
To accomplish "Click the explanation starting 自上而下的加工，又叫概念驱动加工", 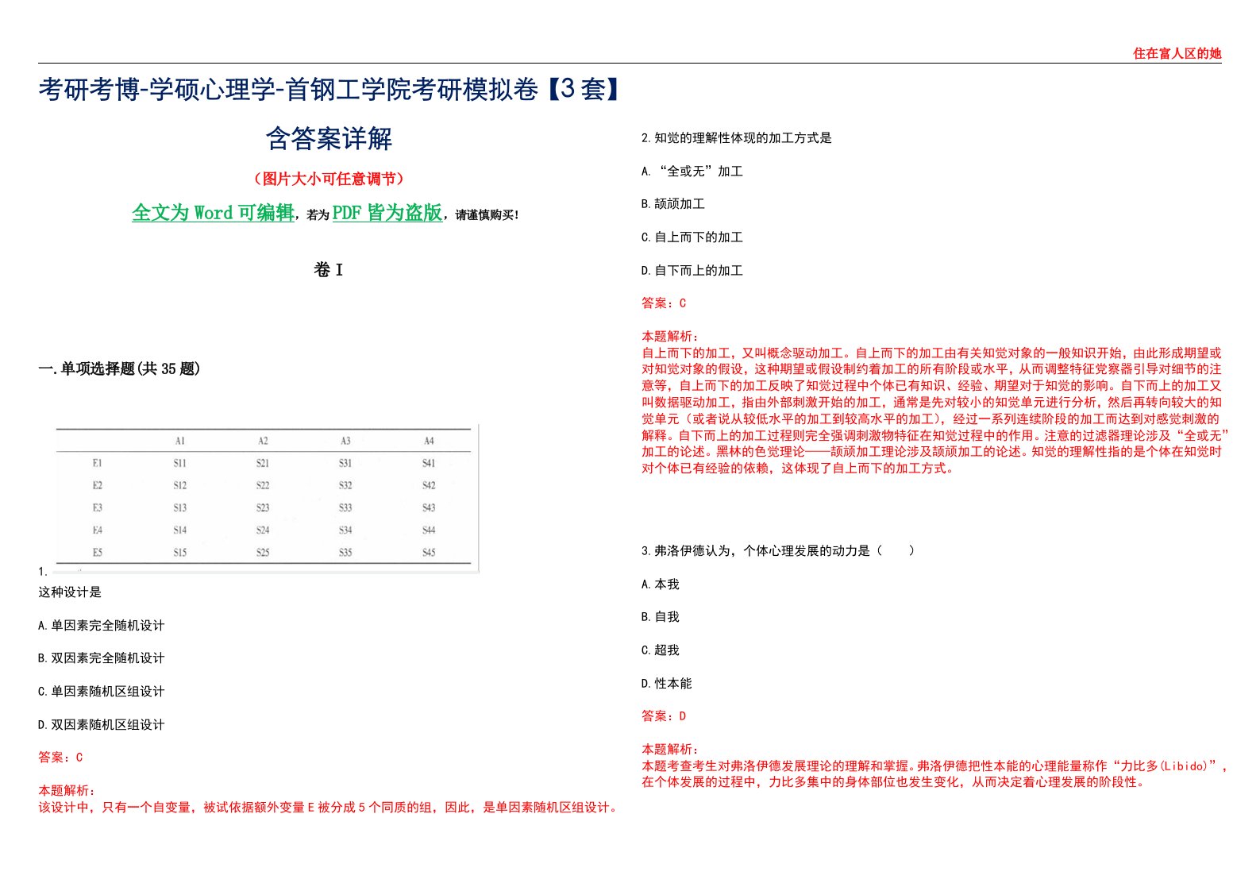I will coord(935,411).
